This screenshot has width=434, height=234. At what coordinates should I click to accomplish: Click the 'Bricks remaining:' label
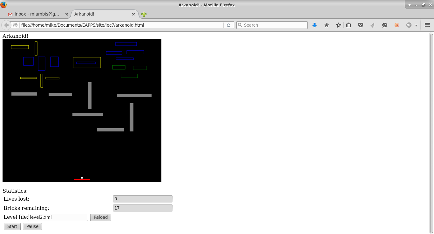pyautogui.click(x=26, y=208)
